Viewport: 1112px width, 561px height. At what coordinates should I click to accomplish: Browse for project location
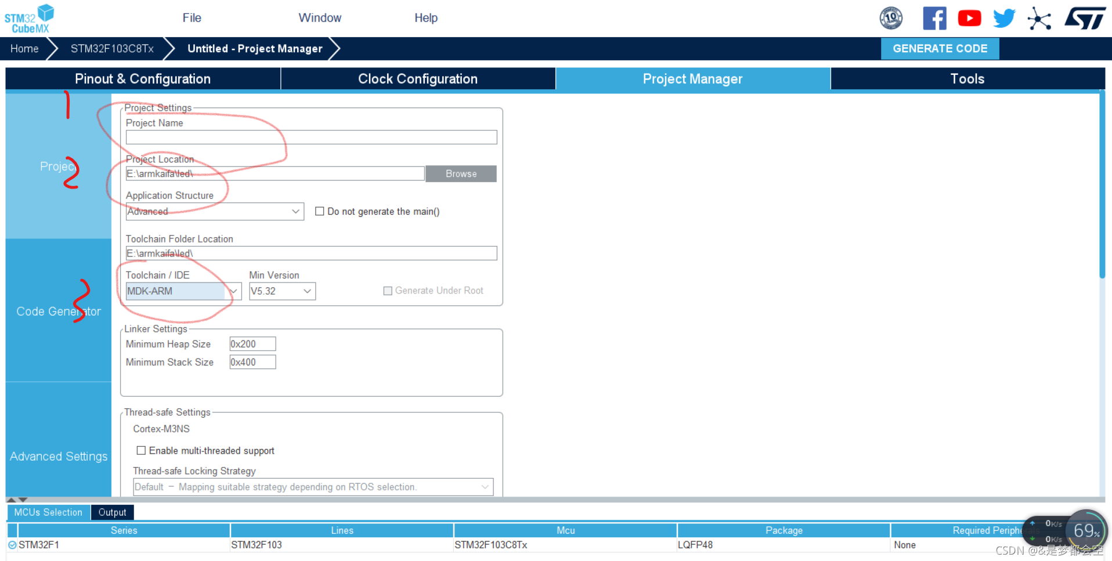(x=461, y=173)
